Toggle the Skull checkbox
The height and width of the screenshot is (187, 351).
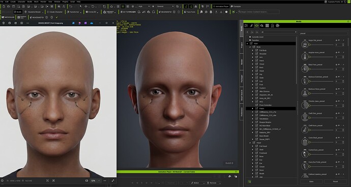pos(256,149)
